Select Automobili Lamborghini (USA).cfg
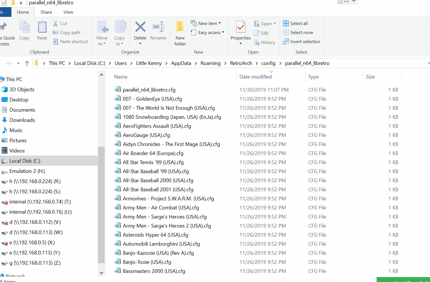Image resolution: width=430 pixels, height=282 pixels. (x=161, y=244)
